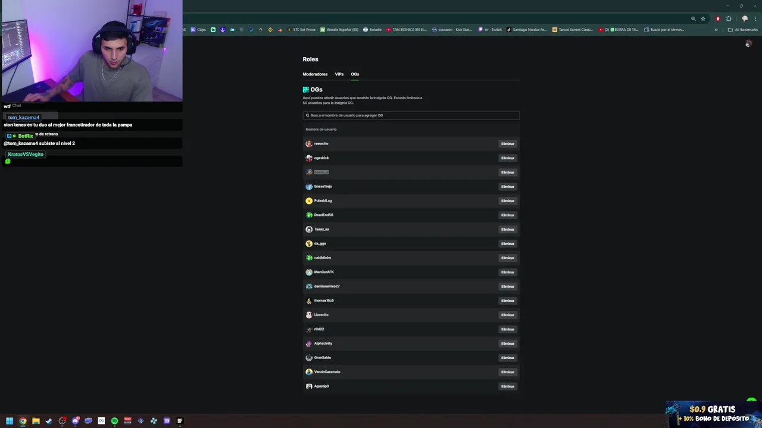Click the OG username search field
The width and height of the screenshot is (762, 428).
411,115
